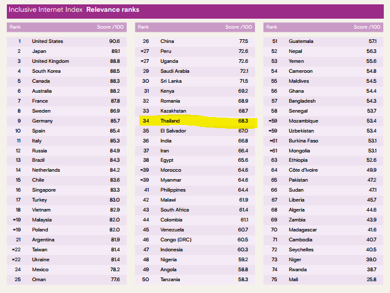
Task: Click Thailand's highlighted score 68.3
Action: [x=243, y=121]
